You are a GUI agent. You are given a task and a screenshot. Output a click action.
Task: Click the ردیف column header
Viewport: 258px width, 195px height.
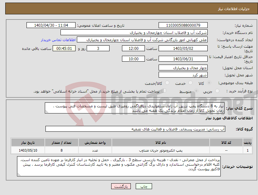click(x=248, y=142)
